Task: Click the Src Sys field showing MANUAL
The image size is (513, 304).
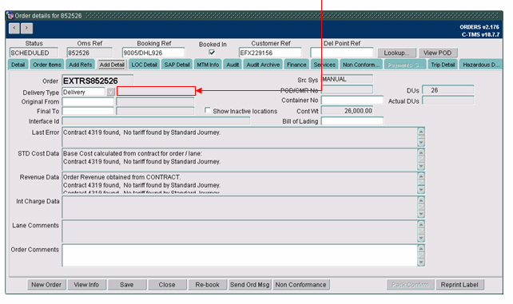Action: click(x=347, y=79)
